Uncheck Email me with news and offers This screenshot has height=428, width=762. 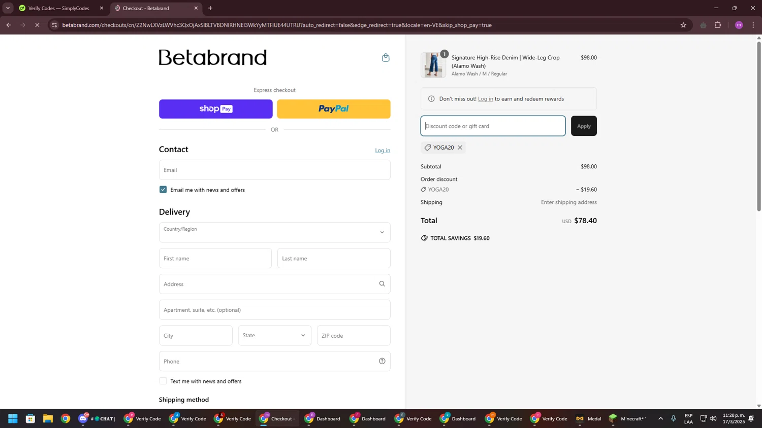point(163,190)
